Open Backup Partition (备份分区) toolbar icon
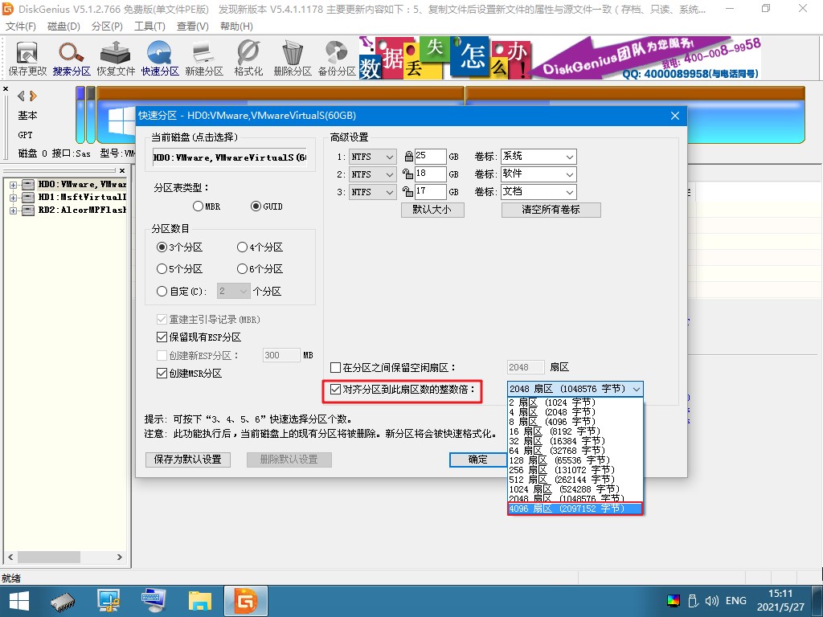Screen dimensions: 823x617 point(337,59)
